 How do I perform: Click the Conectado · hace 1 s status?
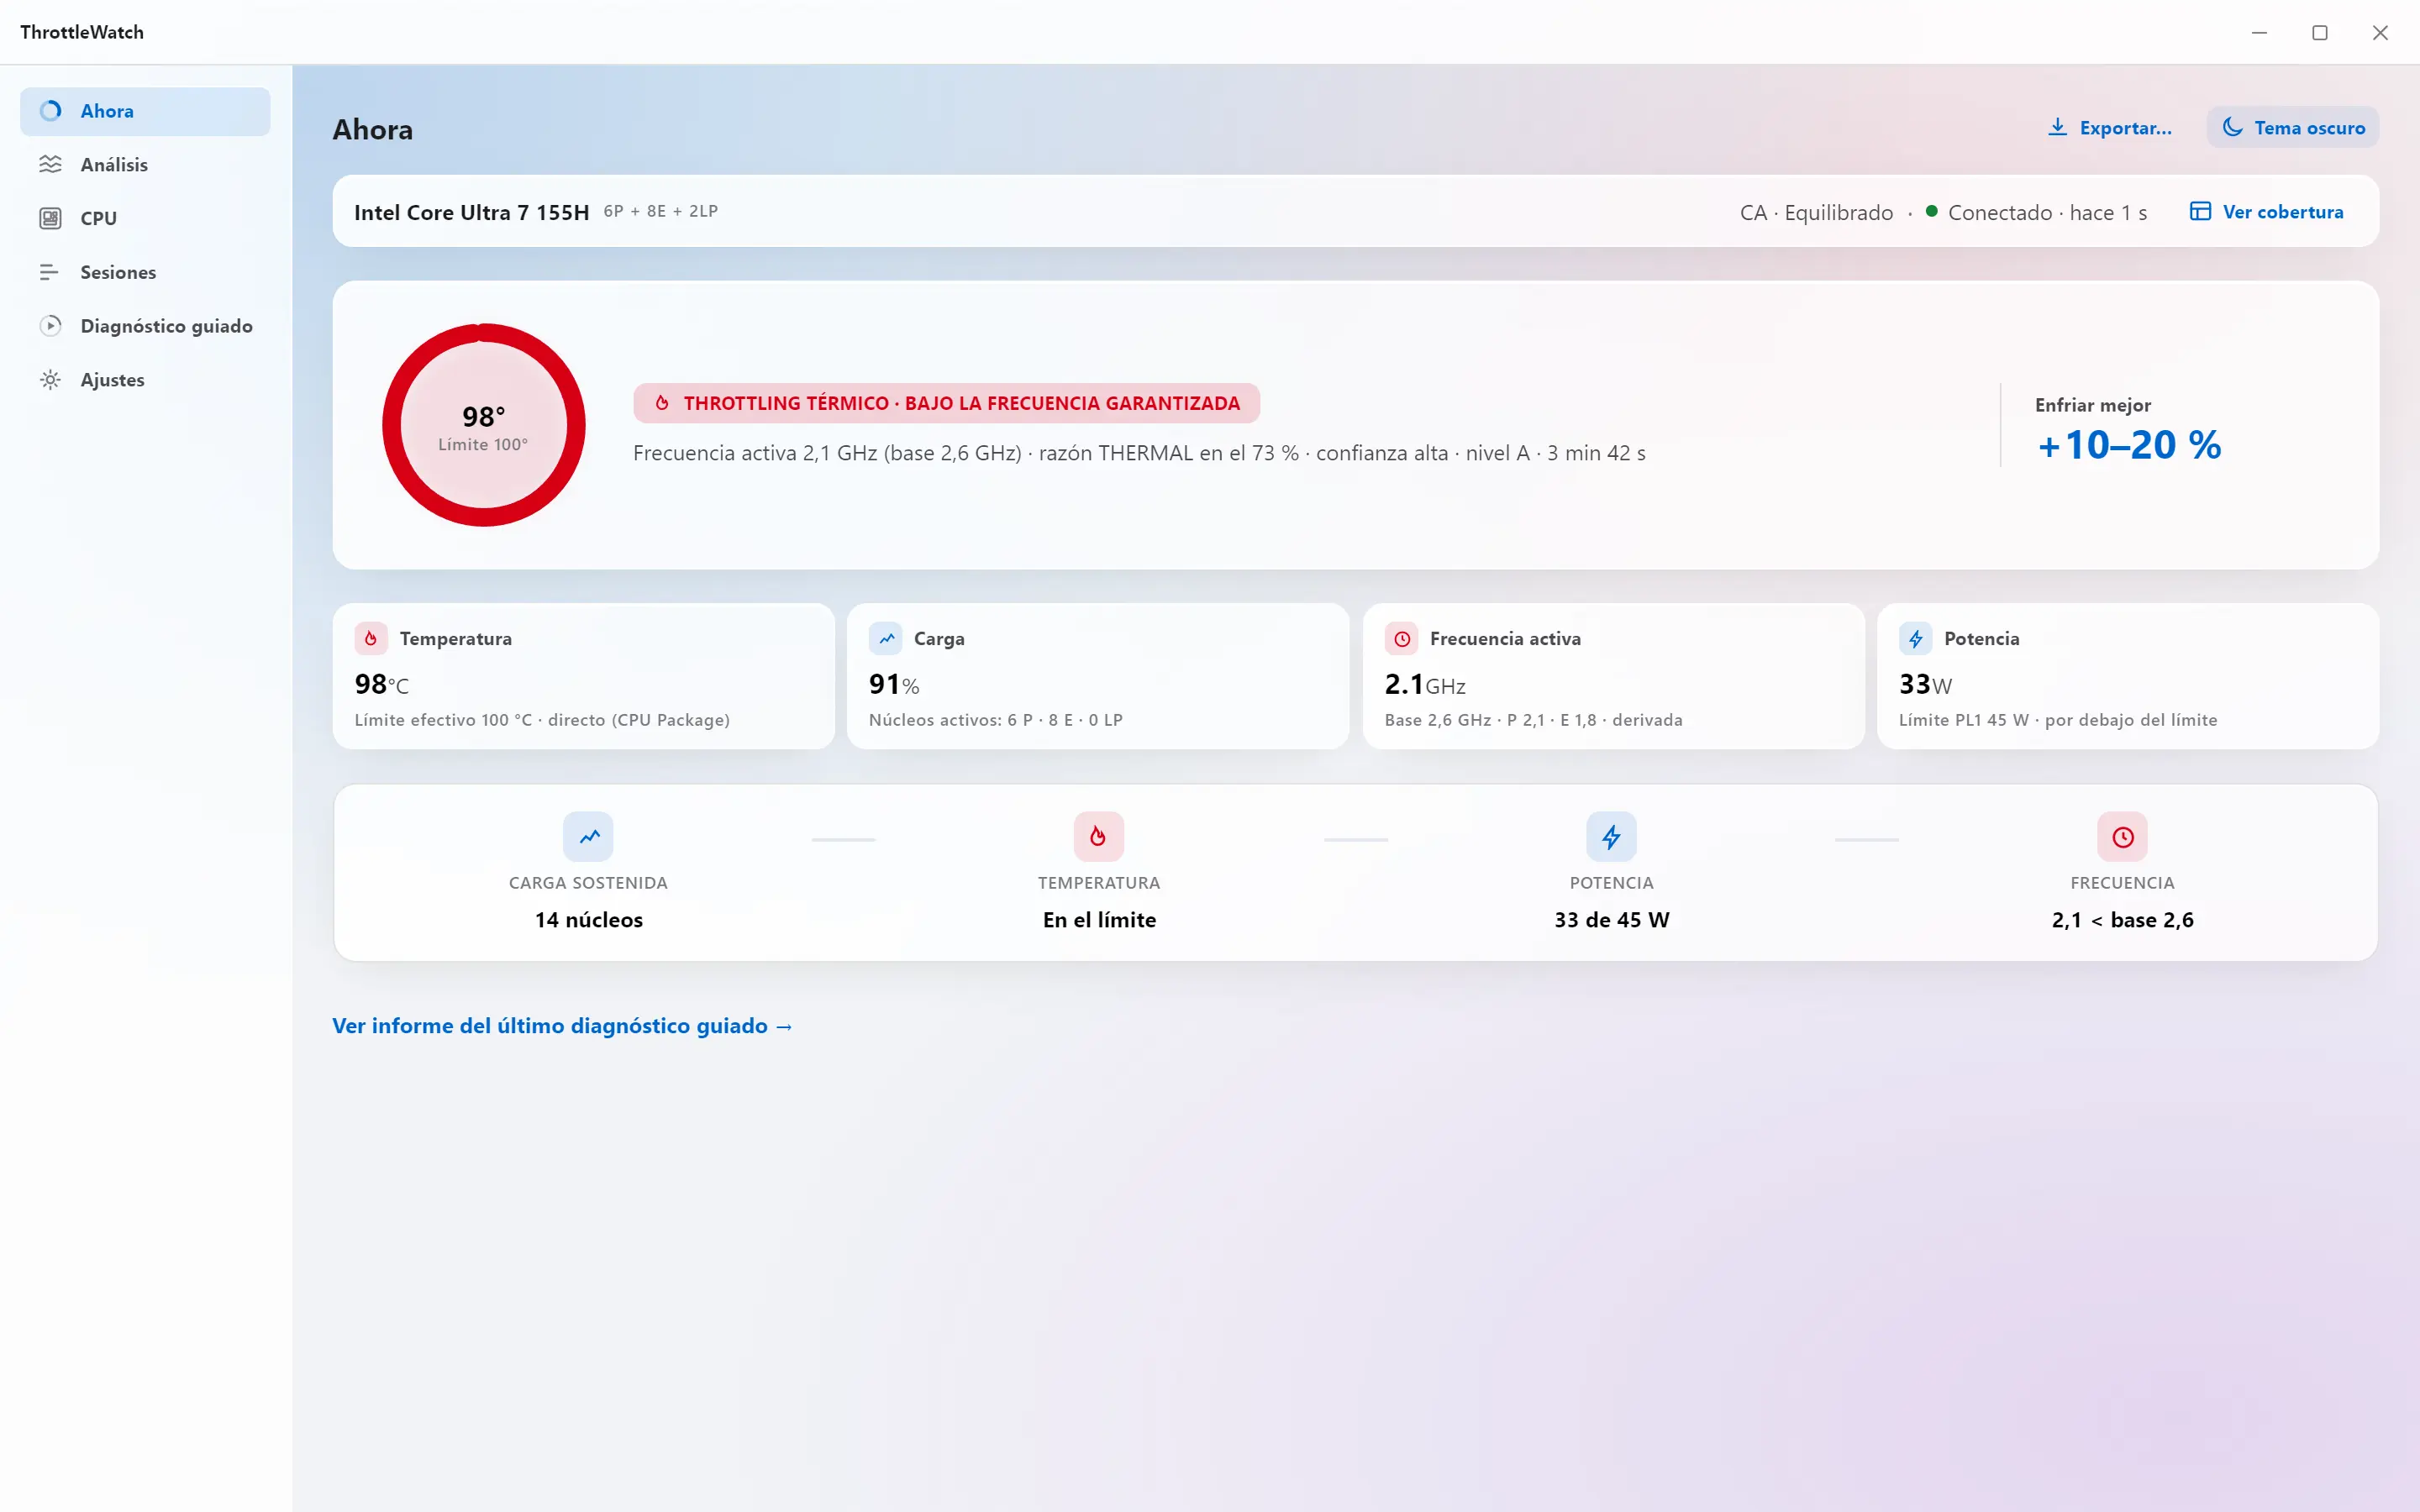coord(2047,212)
